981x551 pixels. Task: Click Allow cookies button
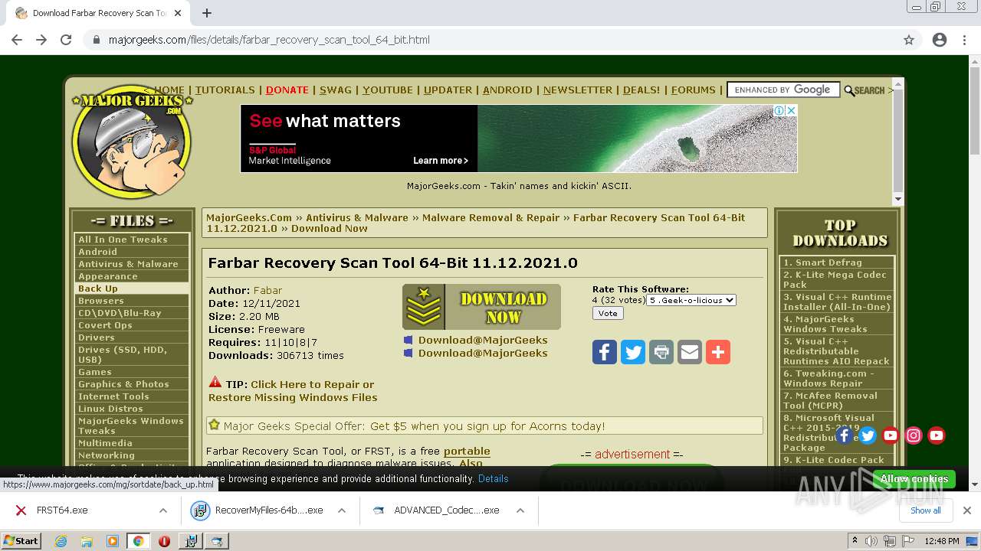pyautogui.click(x=914, y=479)
